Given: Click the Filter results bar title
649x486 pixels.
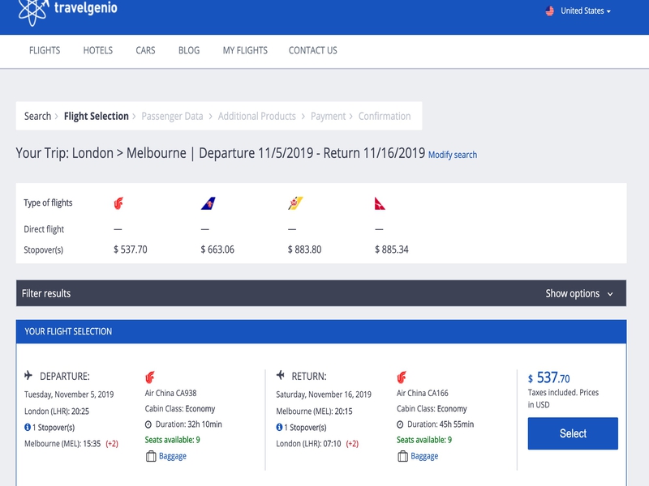Looking at the screenshot, I should (46, 293).
